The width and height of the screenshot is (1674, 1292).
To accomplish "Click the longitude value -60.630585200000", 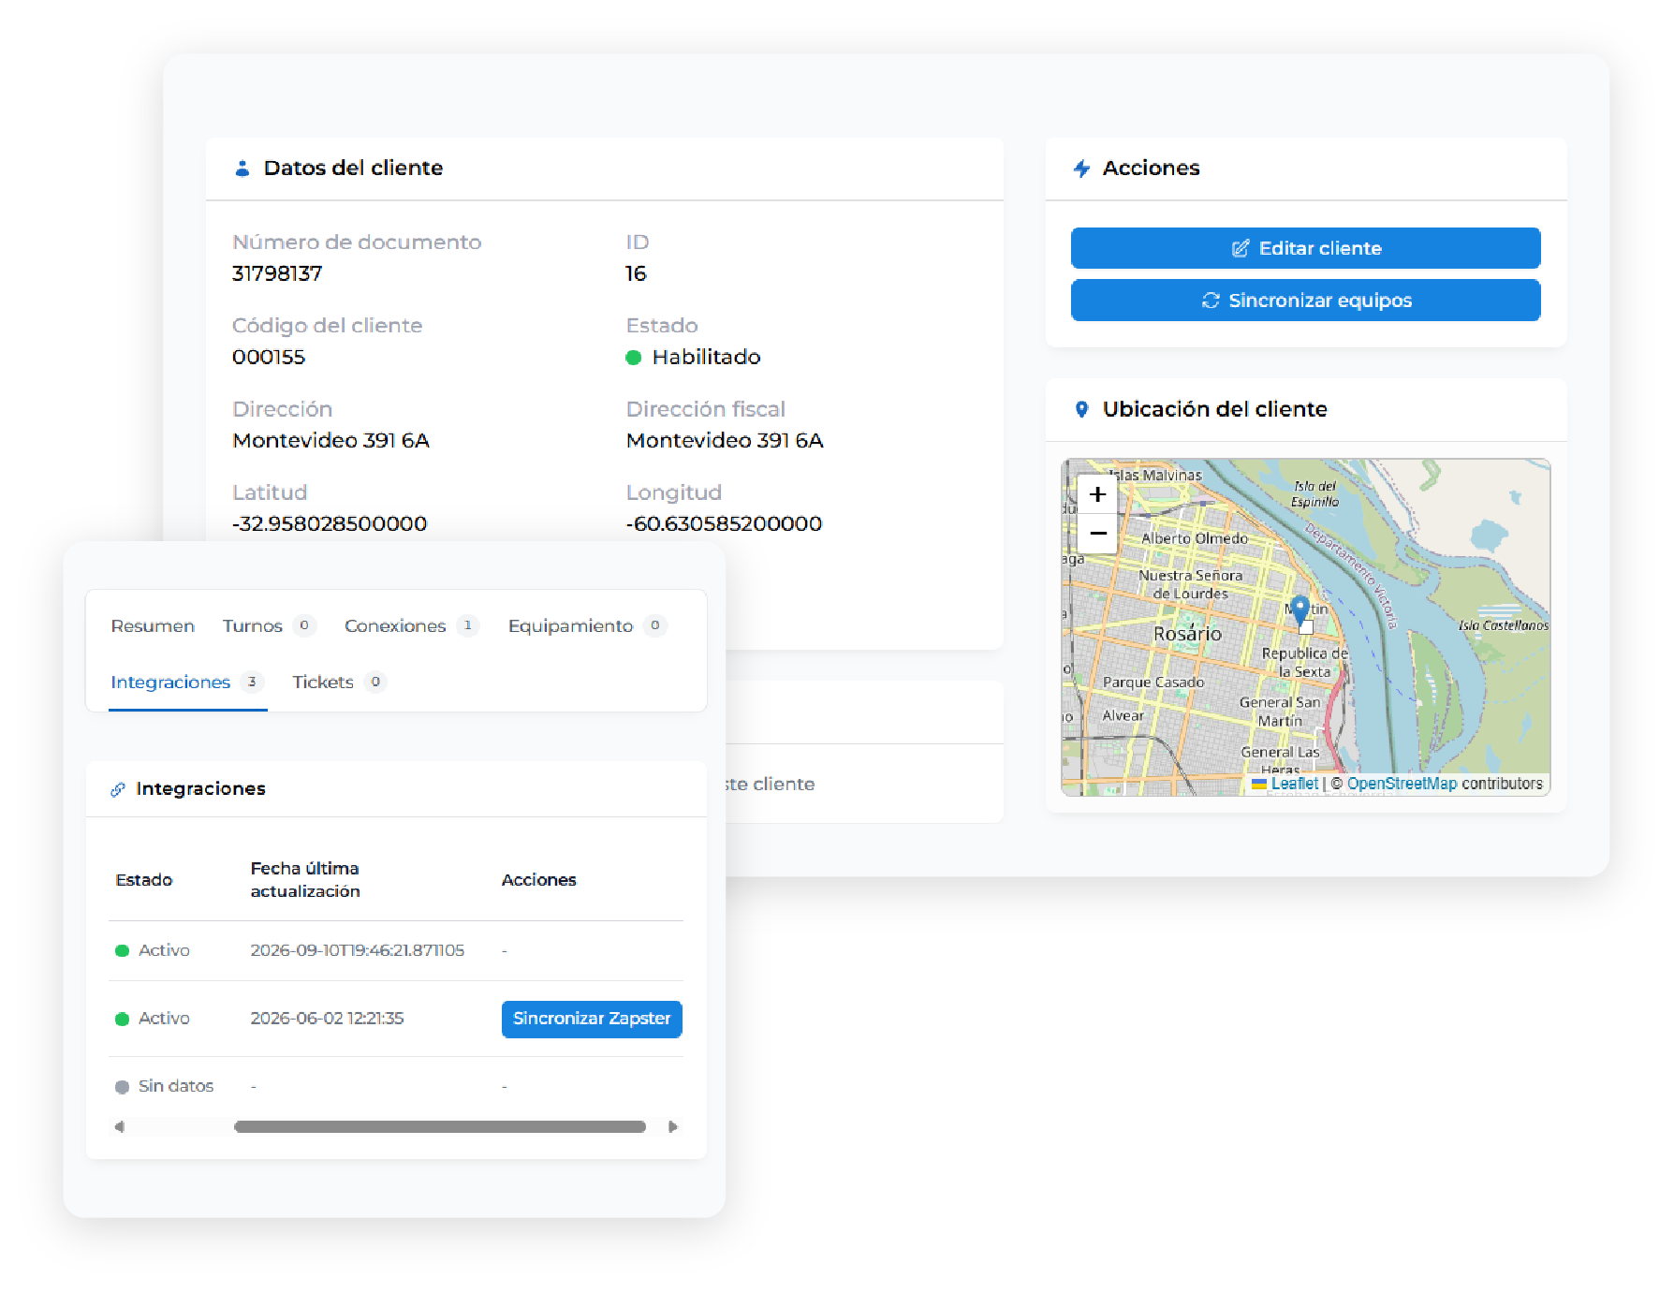I will coord(724,523).
